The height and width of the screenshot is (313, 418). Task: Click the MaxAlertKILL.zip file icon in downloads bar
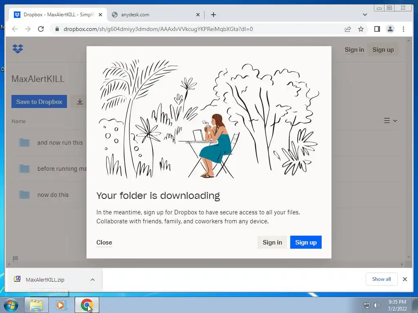point(17,279)
